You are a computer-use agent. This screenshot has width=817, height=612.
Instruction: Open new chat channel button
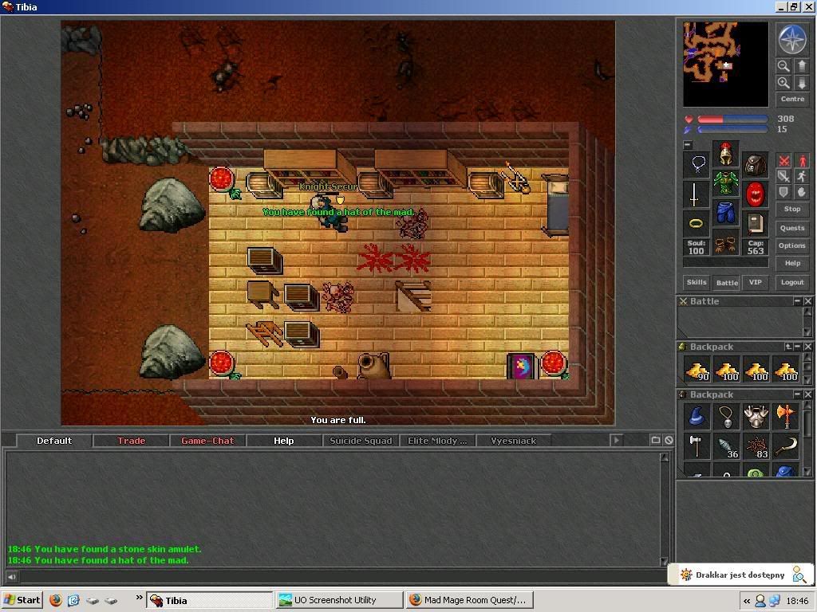[656, 440]
